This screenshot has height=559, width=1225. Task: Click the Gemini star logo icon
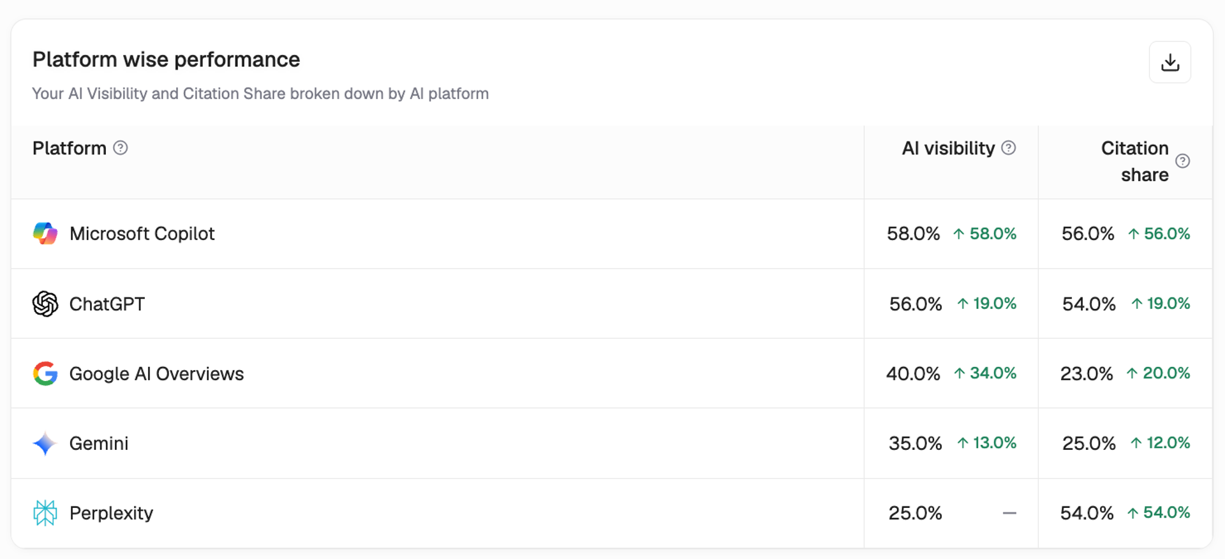45,443
